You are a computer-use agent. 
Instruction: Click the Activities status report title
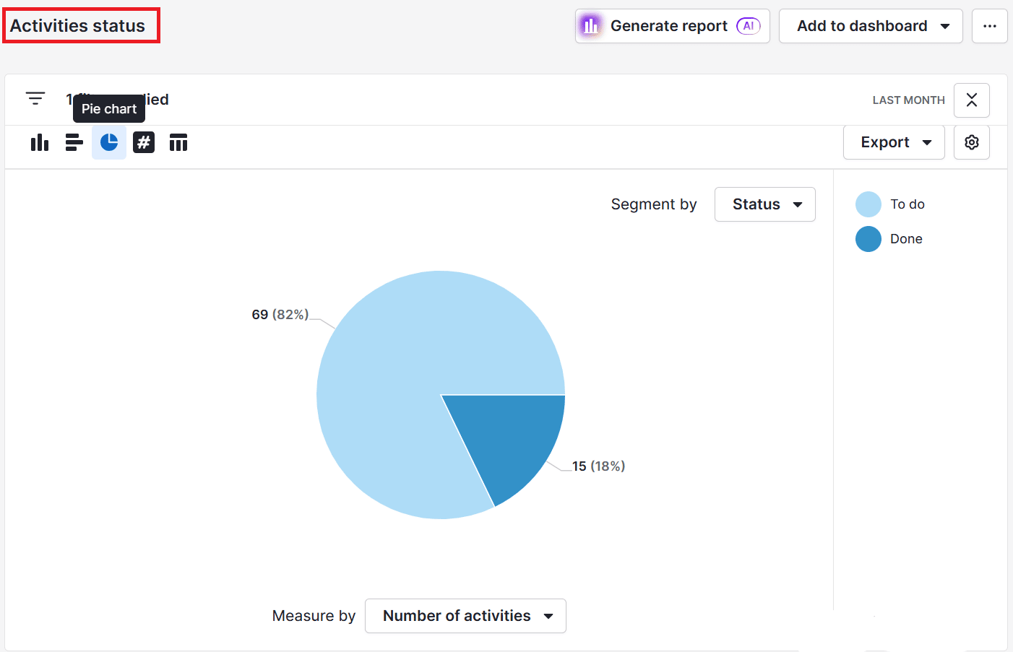(78, 26)
